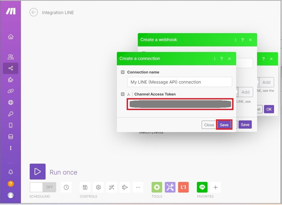Toggle the scheduling OFF switch

[43, 187]
